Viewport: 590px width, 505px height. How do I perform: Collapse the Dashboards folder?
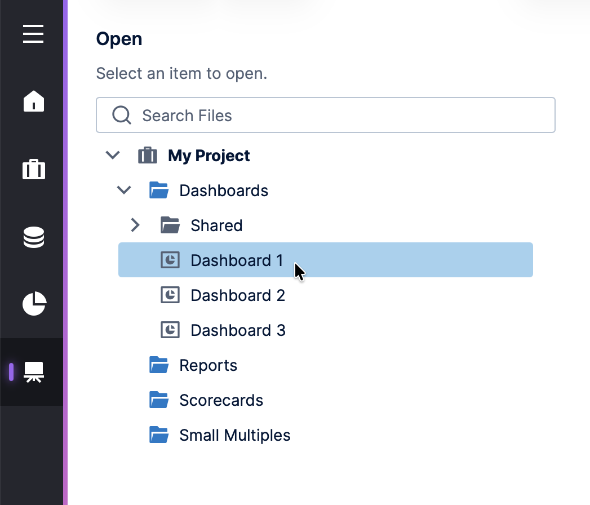(124, 191)
